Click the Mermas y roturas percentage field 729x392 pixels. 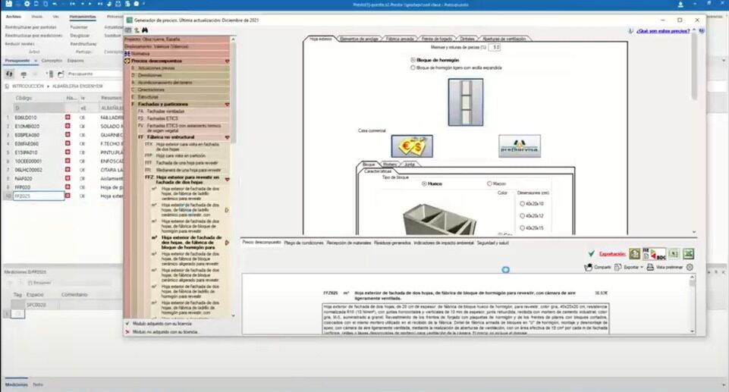point(495,47)
